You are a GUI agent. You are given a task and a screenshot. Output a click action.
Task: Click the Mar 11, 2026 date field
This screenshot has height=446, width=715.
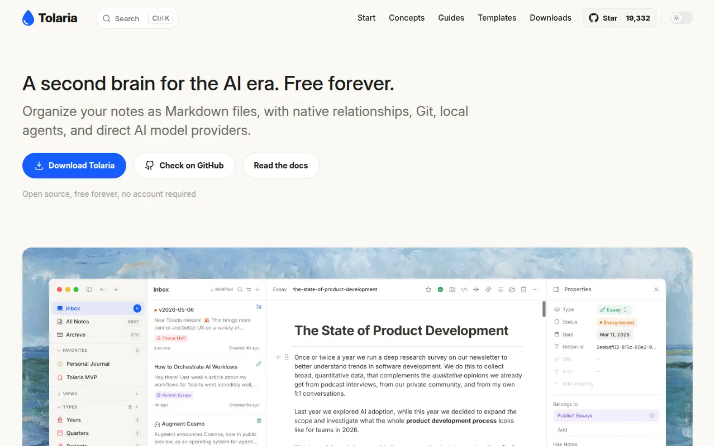[614, 334]
